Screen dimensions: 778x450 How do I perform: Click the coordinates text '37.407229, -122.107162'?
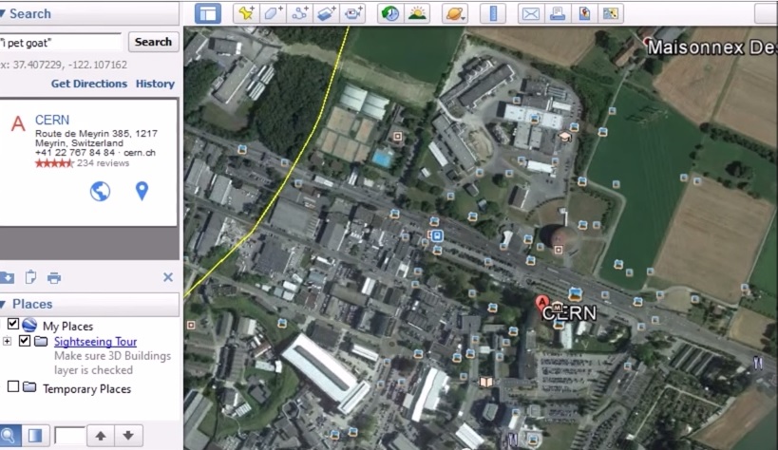(x=70, y=65)
